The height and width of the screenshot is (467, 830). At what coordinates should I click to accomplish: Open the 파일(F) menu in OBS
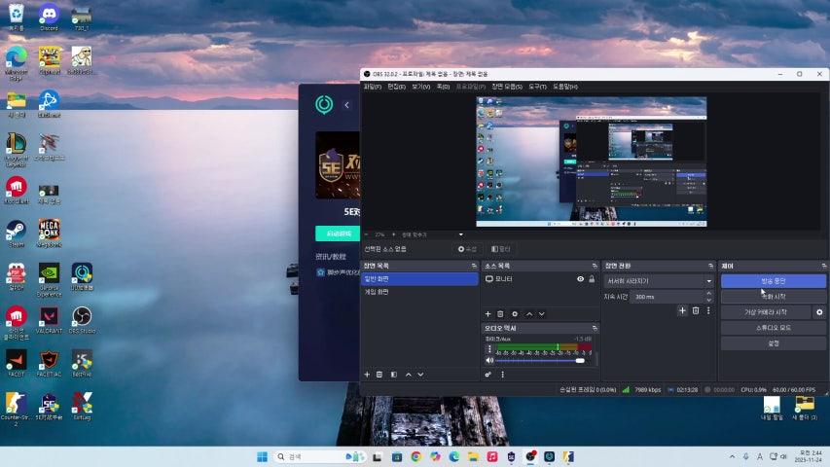tap(372, 87)
